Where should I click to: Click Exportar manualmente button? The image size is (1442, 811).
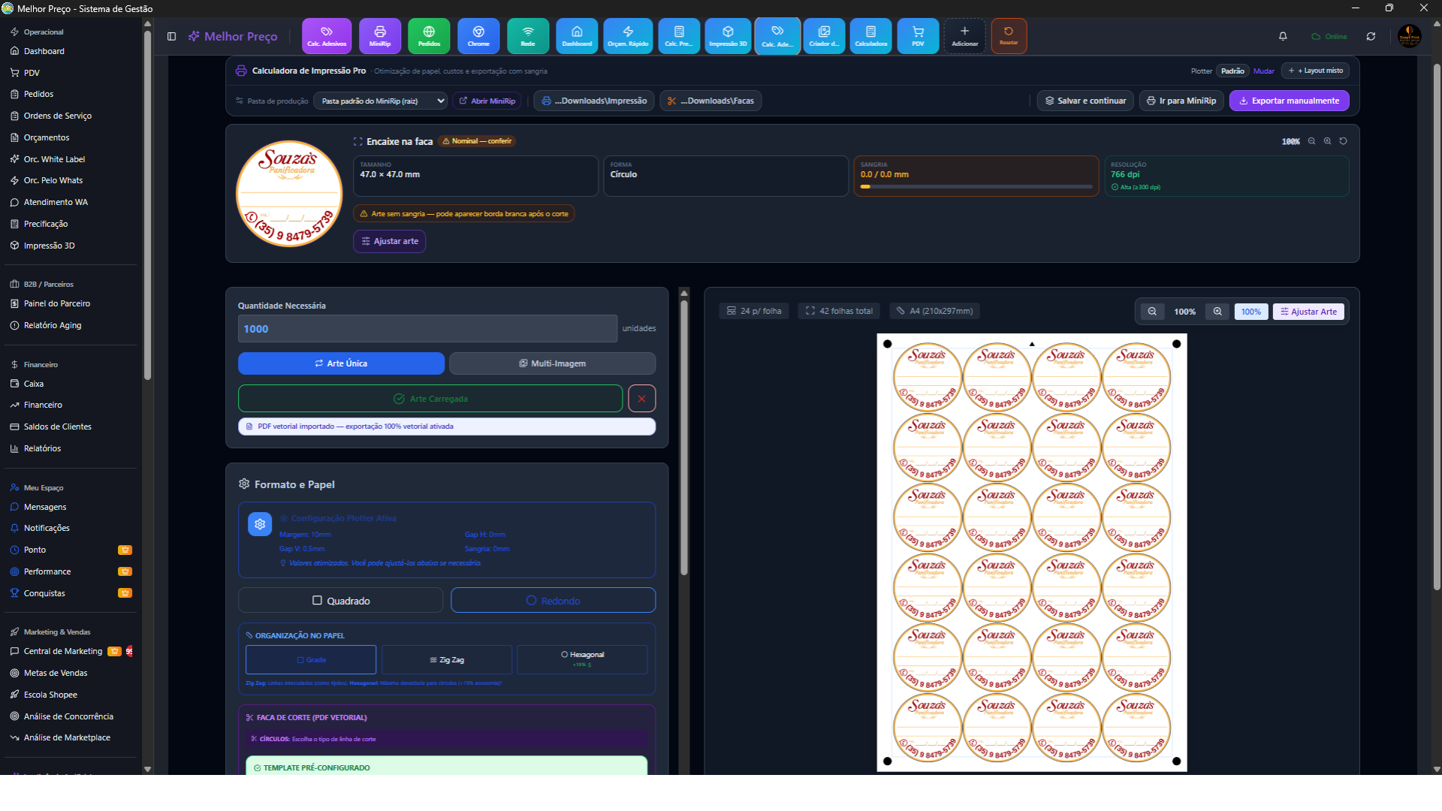1289,101
